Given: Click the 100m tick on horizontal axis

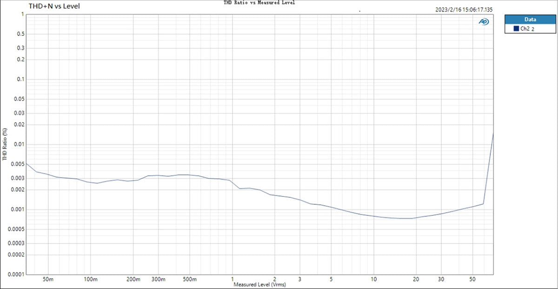Looking at the screenshot, I should coord(91,279).
